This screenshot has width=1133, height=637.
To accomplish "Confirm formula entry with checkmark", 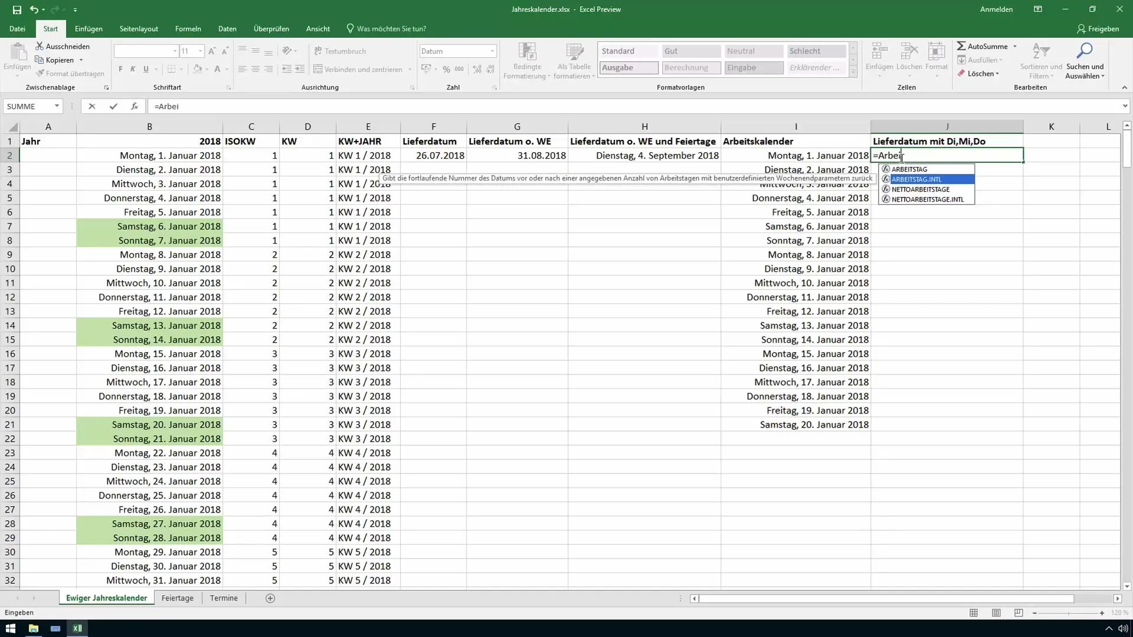I will click(x=113, y=106).
